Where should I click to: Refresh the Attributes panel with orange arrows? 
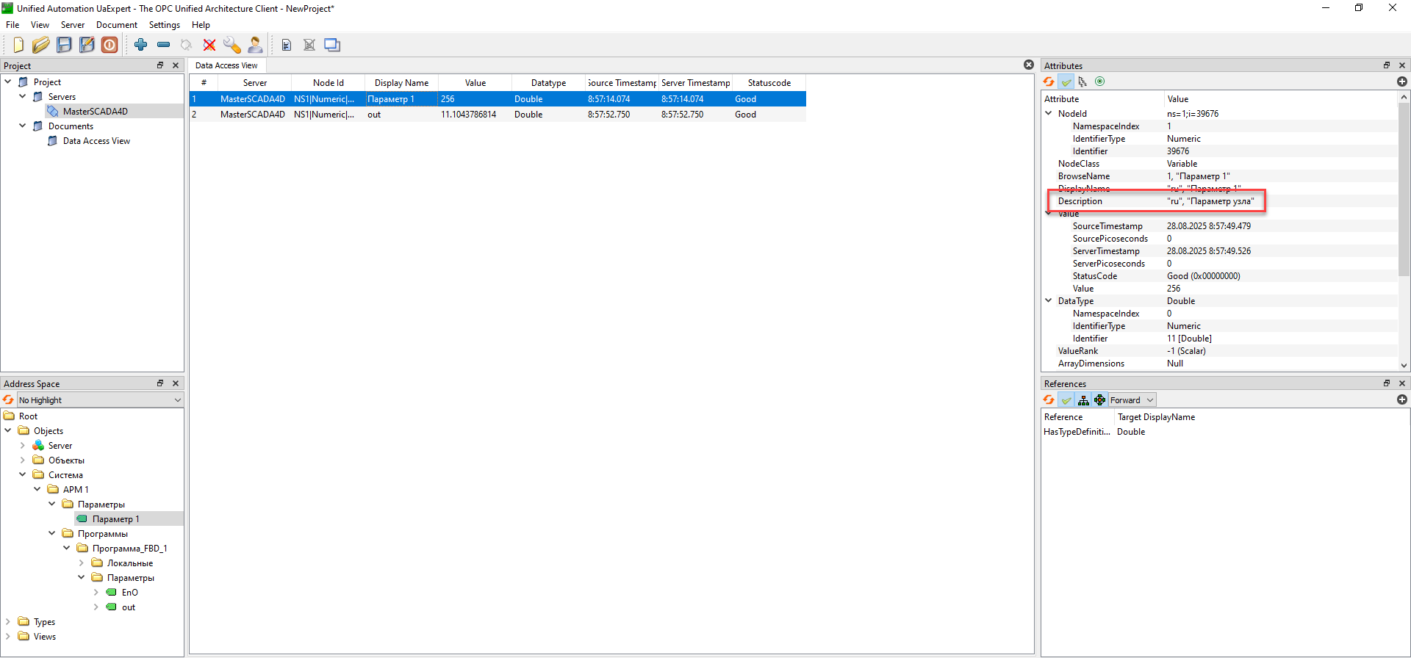click(x=1049, y=82)
